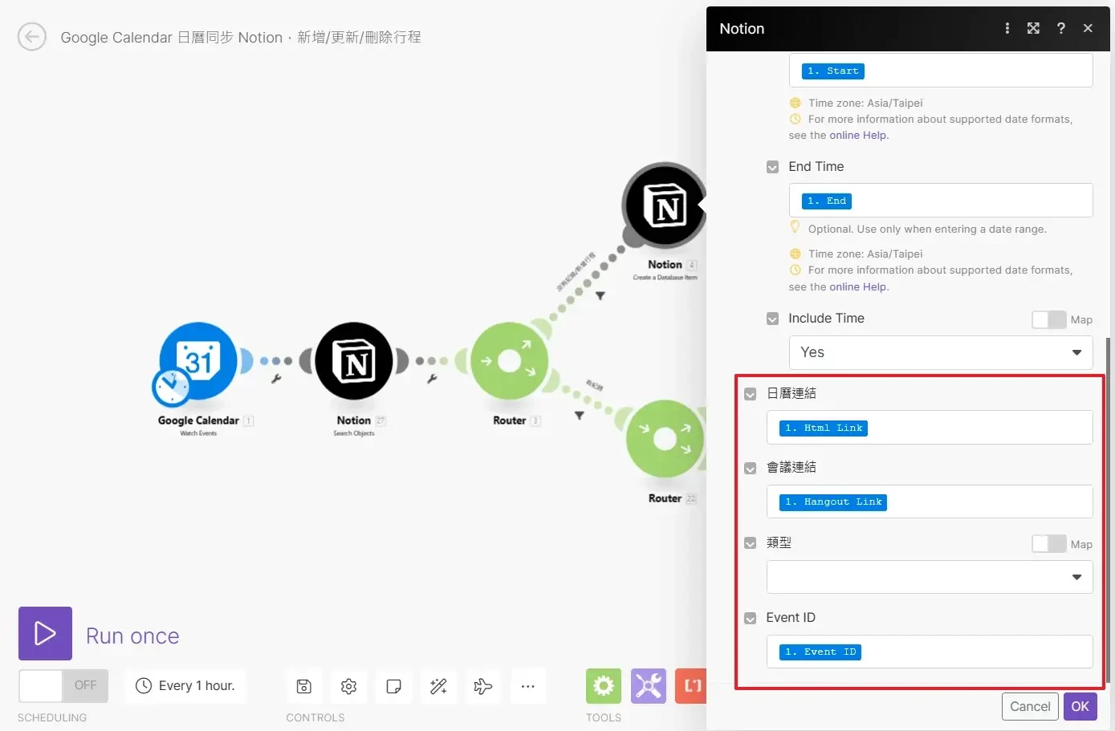Click OK in the Notion panel

point(1080,706)
